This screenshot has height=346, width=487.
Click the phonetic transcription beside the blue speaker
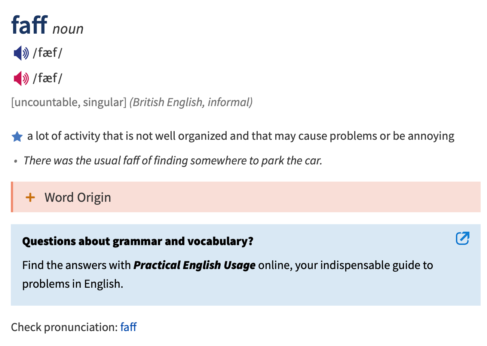click(48, 53)
